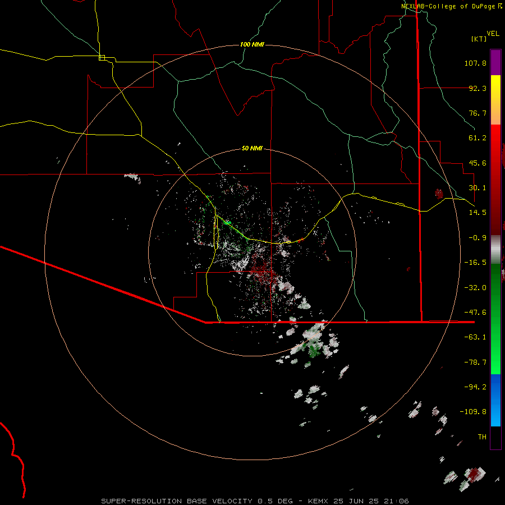Image resolution: width=505 pixels, height=505 pixels.
Task: Click the -47.6 velocity scale value
Action: [475, 313]
